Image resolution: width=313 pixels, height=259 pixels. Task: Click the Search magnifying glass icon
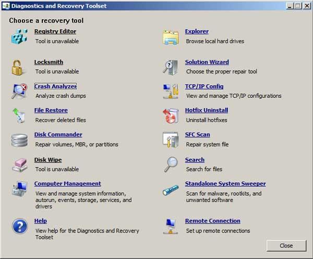[171, 164]
